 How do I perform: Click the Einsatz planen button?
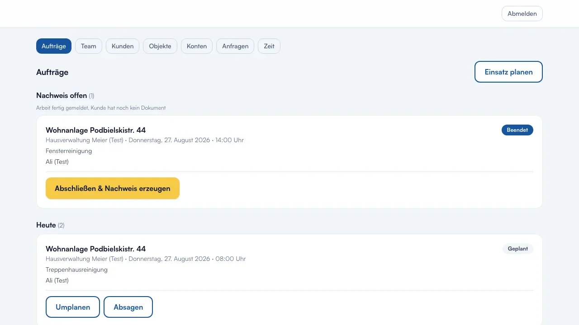(x=508, y=72)
